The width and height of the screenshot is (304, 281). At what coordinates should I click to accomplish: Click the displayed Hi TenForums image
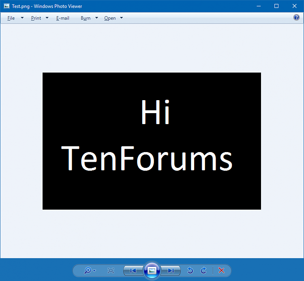[x=152, y=141]
